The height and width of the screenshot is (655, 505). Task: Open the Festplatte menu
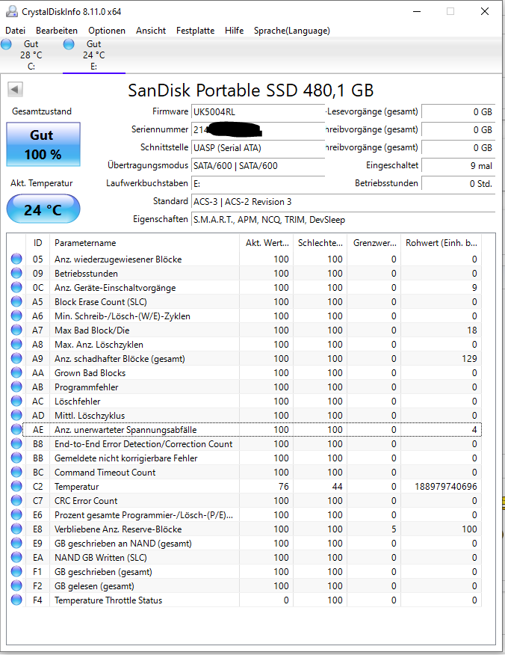pyautogui.click(x=195, y=31)
